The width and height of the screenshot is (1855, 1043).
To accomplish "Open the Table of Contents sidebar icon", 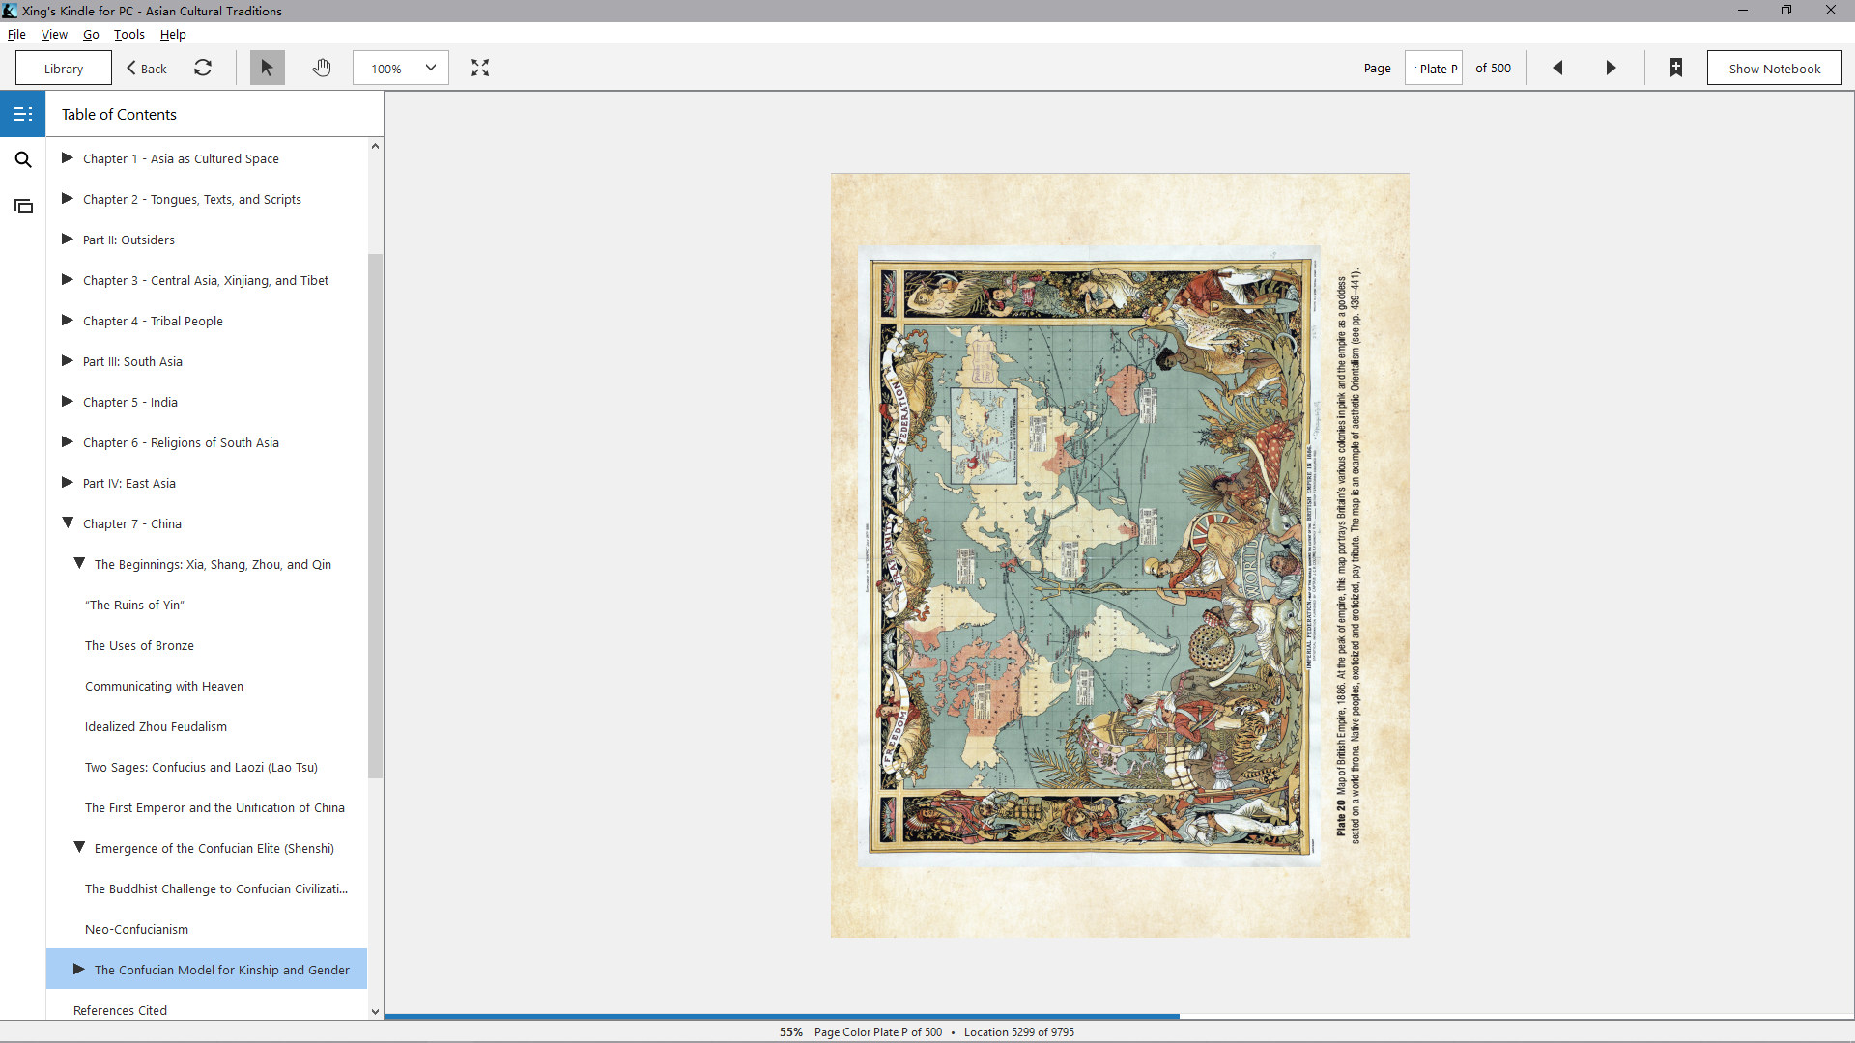I will coord(23,114).
